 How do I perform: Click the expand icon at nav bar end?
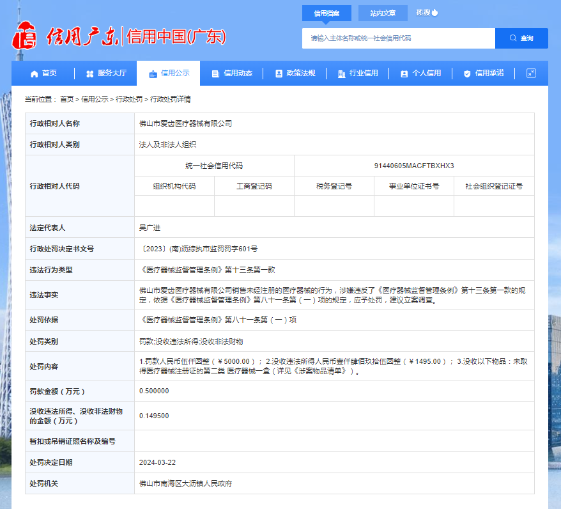531,73
